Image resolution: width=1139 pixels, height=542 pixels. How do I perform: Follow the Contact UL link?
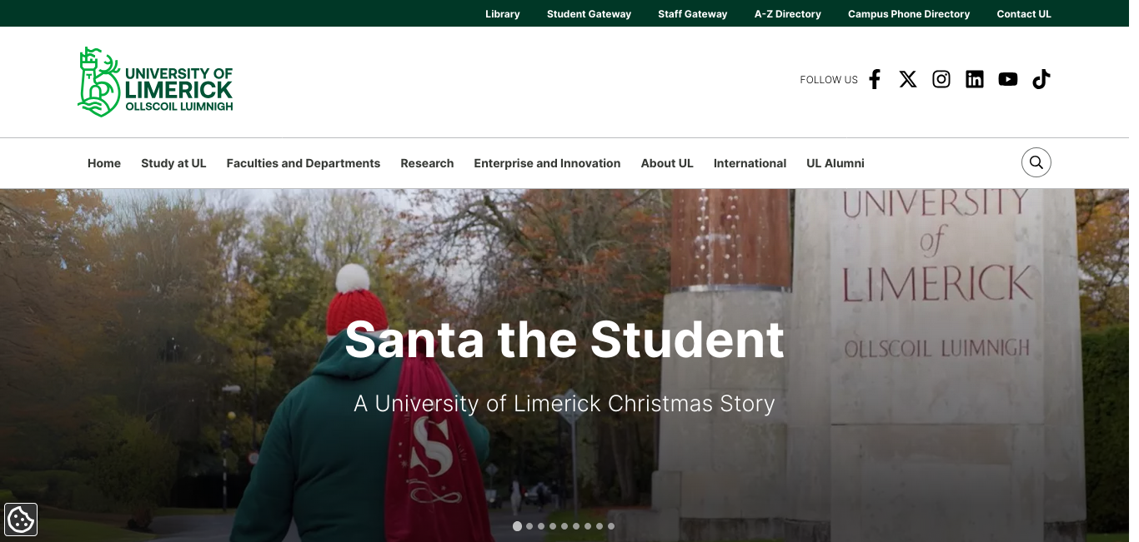[x=1024, y=13]
